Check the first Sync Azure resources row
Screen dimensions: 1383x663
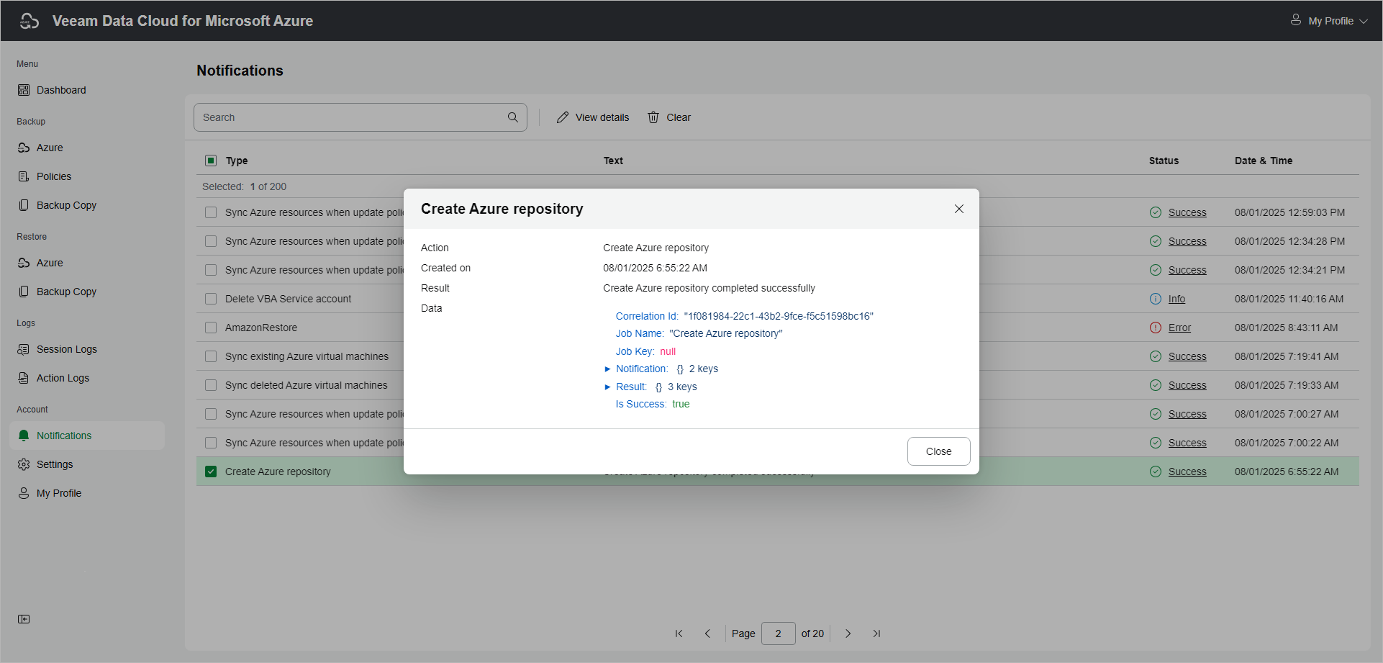[x=211, y=212]
